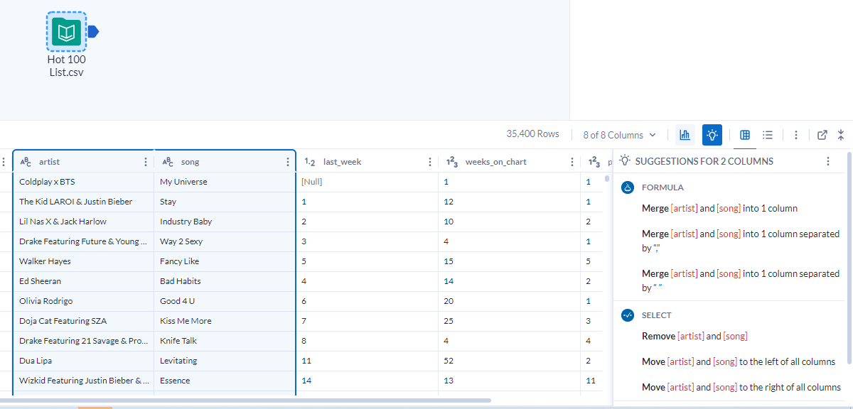Select the Essence cell
Screen dimensions: 853x409
(225, 381)
